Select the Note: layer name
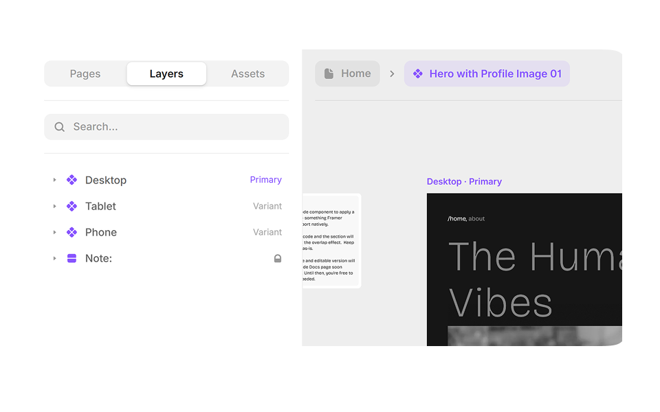The height and width of the screenshot is (412, 660). click(x=98, y=258)
